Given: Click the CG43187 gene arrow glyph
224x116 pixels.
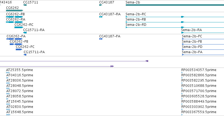Looking at the screenshot, I should [101, 5].
